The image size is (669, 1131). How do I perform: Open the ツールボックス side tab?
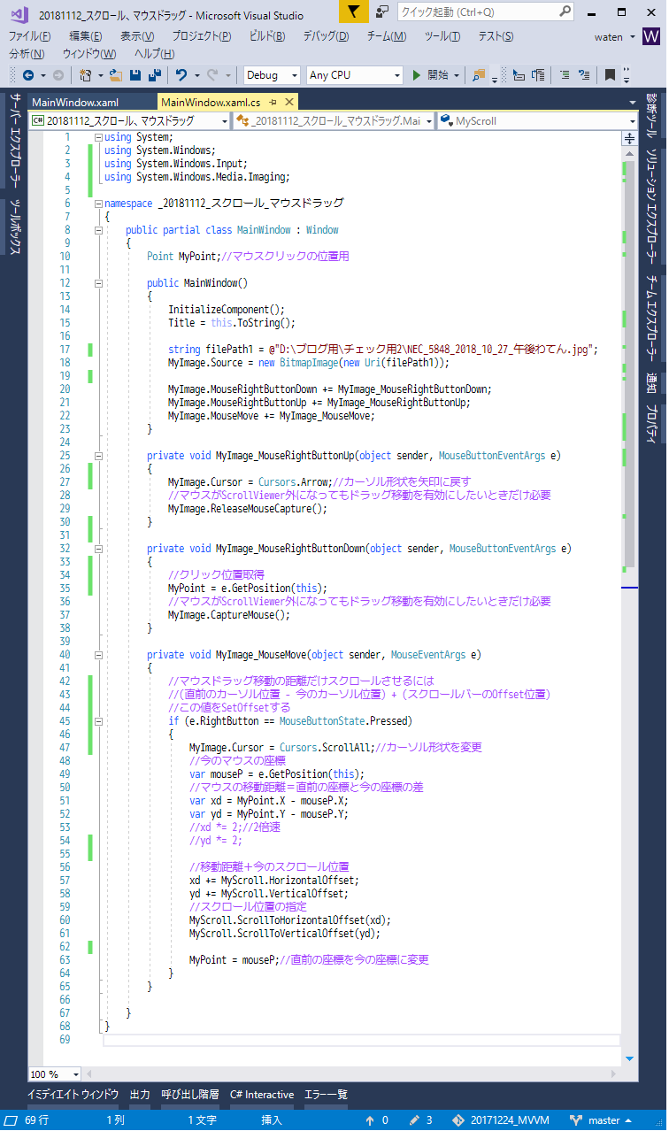(x=14, y=228)
